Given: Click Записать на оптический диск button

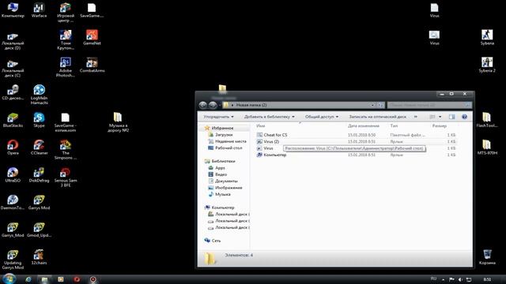Looking at the screenshot, I should click(x=377, y=117).
